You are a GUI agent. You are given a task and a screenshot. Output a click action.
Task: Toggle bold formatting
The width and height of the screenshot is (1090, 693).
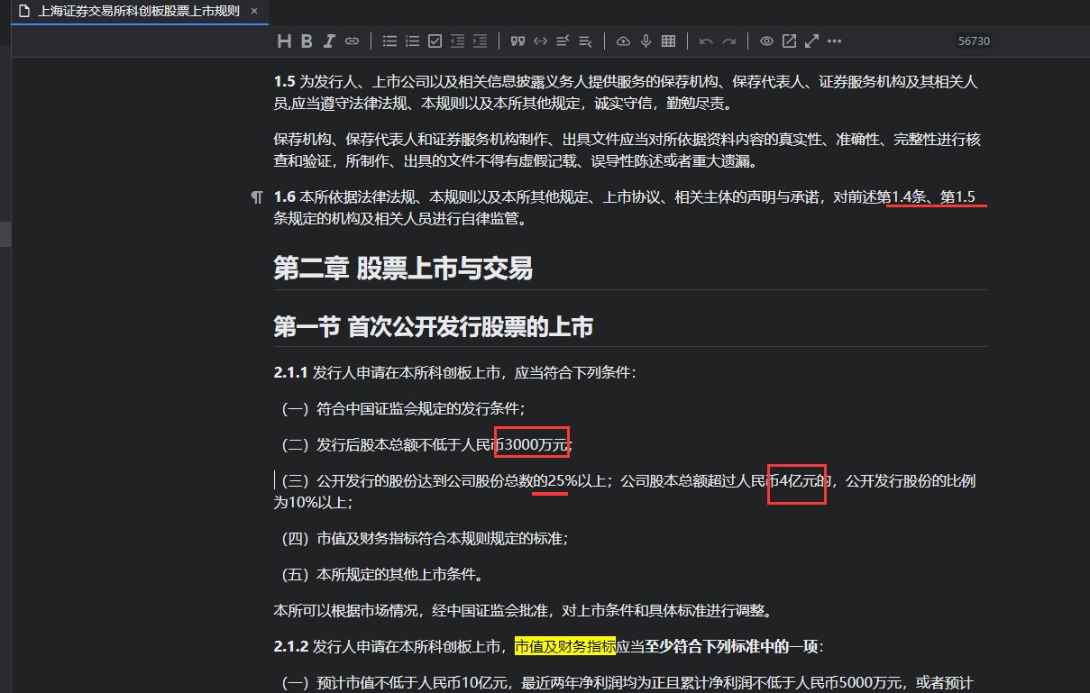[307, 41]
